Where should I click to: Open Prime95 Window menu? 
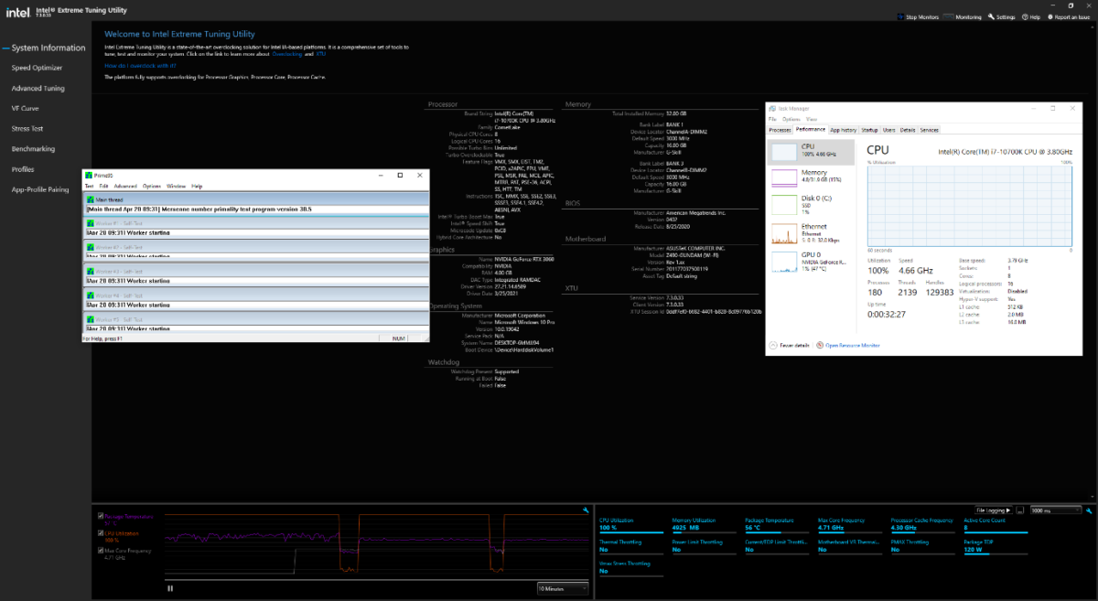[177, 186]
